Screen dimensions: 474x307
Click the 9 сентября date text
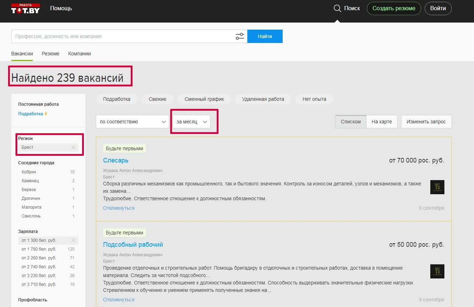click(x=431, y=300)
